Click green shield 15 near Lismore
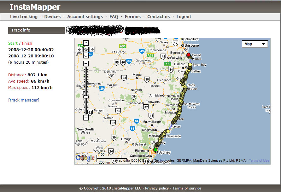The height and width of the screenshot is (192, 281). click(x=167, y=64)
